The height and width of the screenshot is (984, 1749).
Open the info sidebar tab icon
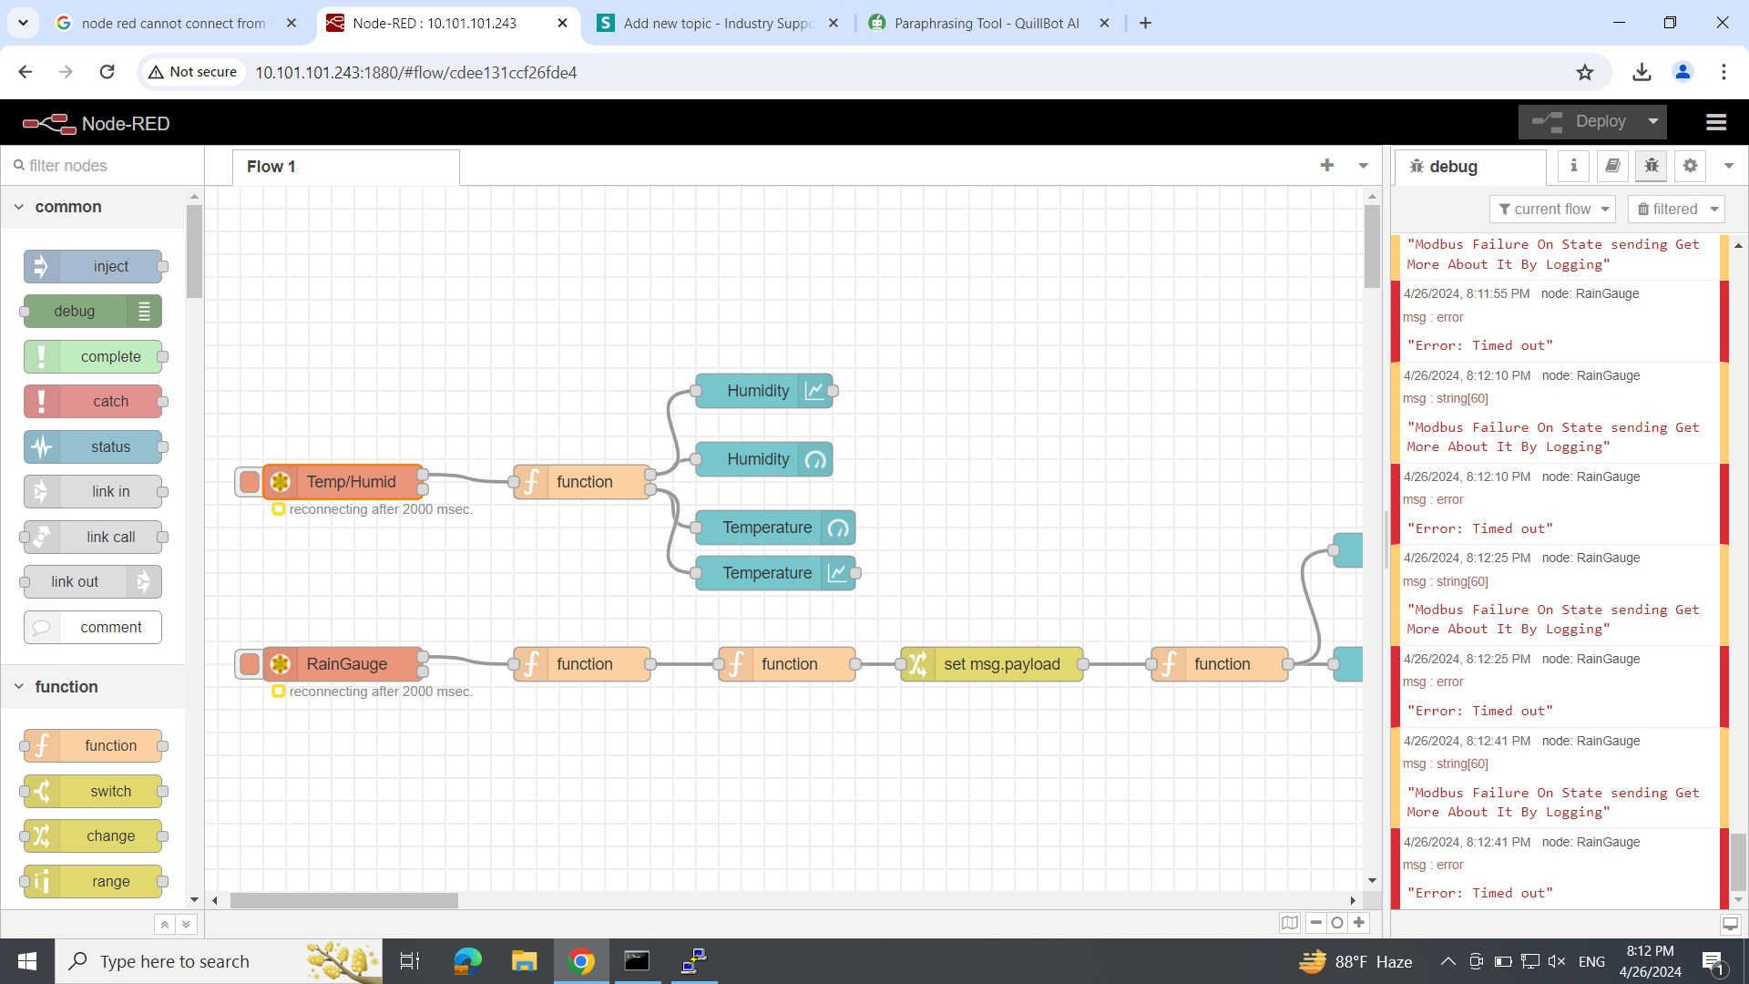point(1573,166)
